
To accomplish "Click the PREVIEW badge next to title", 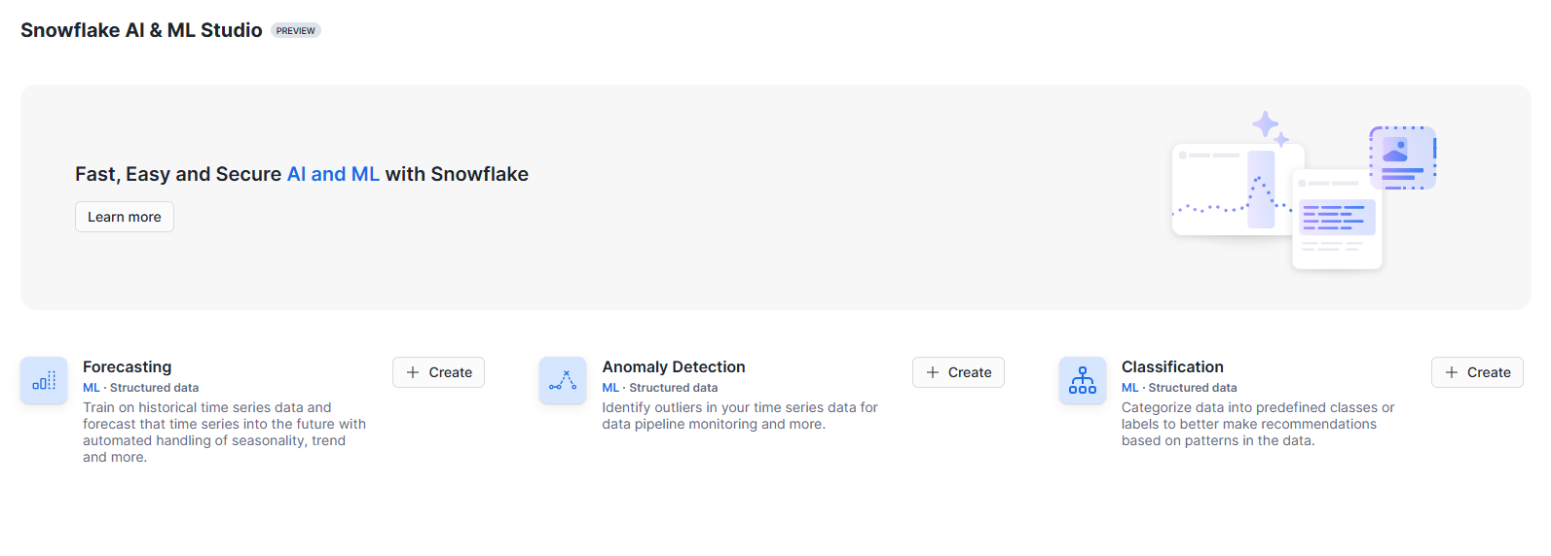I will tap(296, 31).
